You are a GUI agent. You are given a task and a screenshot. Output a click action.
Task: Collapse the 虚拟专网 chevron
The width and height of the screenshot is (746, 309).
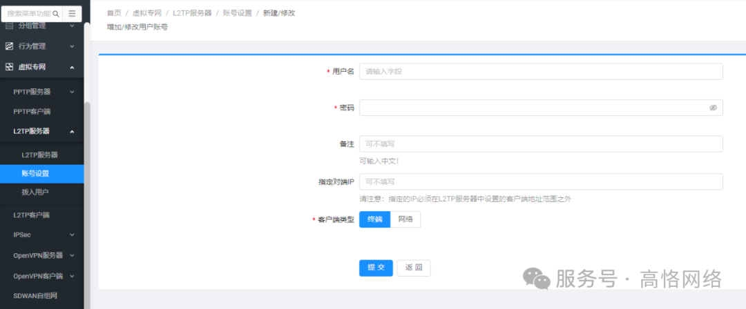click(x=72, y=67)
